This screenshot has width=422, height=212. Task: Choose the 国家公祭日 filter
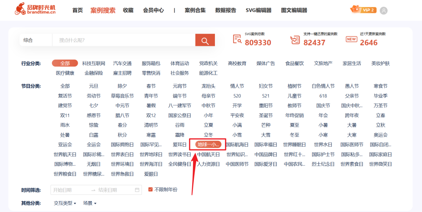tap(180, 115)
